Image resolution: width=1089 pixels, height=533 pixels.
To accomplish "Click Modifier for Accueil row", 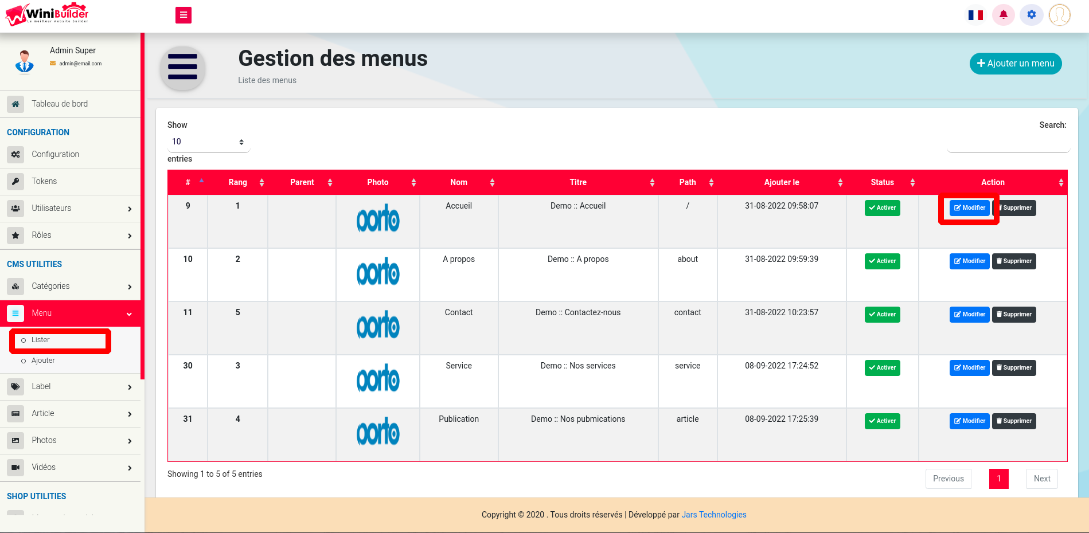I will (x=969, y=208).
